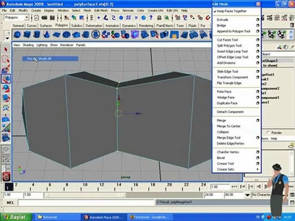Open the Mesh menu
The image size is (295, 221).
(87, 10)
